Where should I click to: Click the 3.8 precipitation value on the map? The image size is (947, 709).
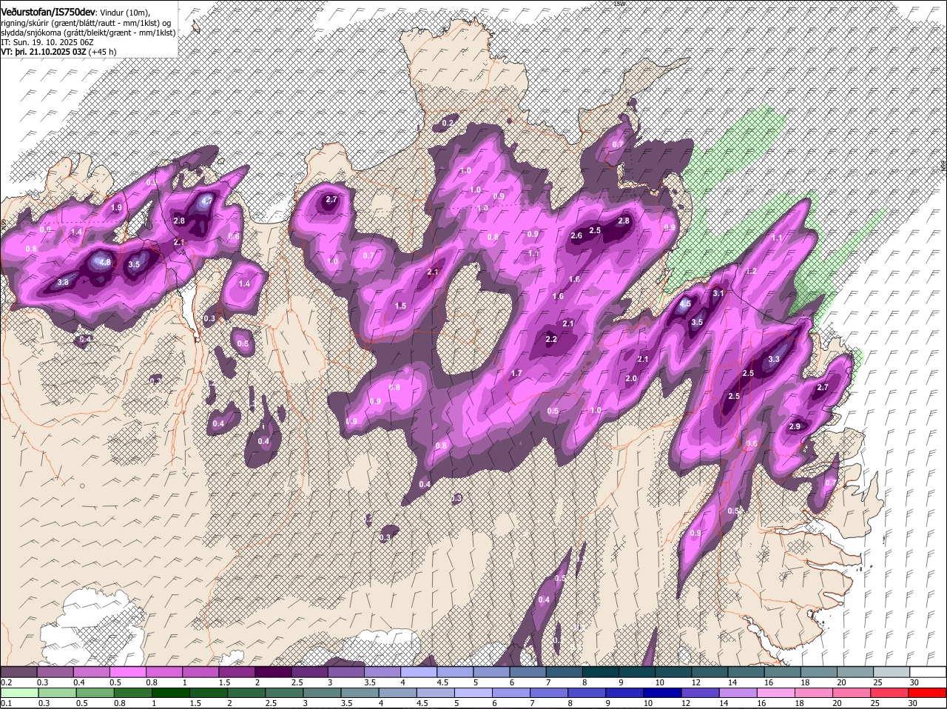(63, 282)
